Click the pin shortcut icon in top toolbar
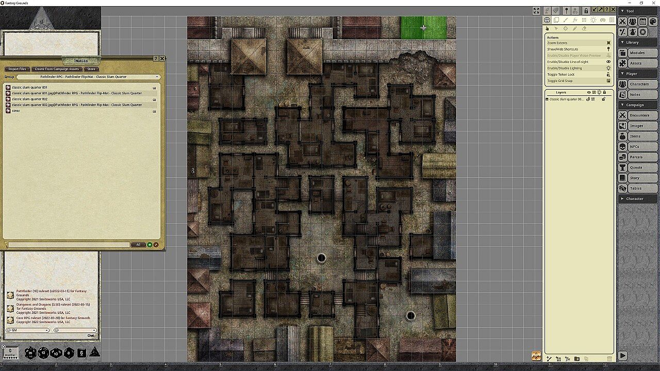 click(566, 10)
